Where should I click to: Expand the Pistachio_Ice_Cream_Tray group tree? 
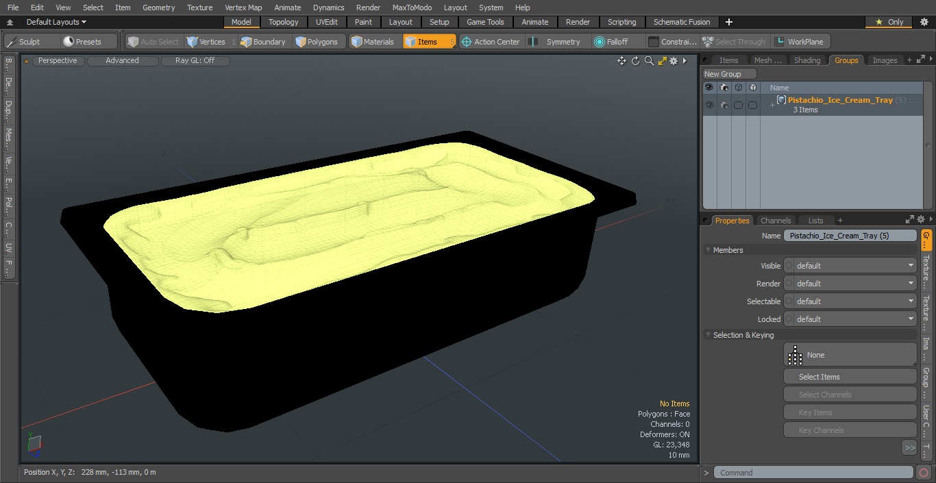(x=772, y=105)
